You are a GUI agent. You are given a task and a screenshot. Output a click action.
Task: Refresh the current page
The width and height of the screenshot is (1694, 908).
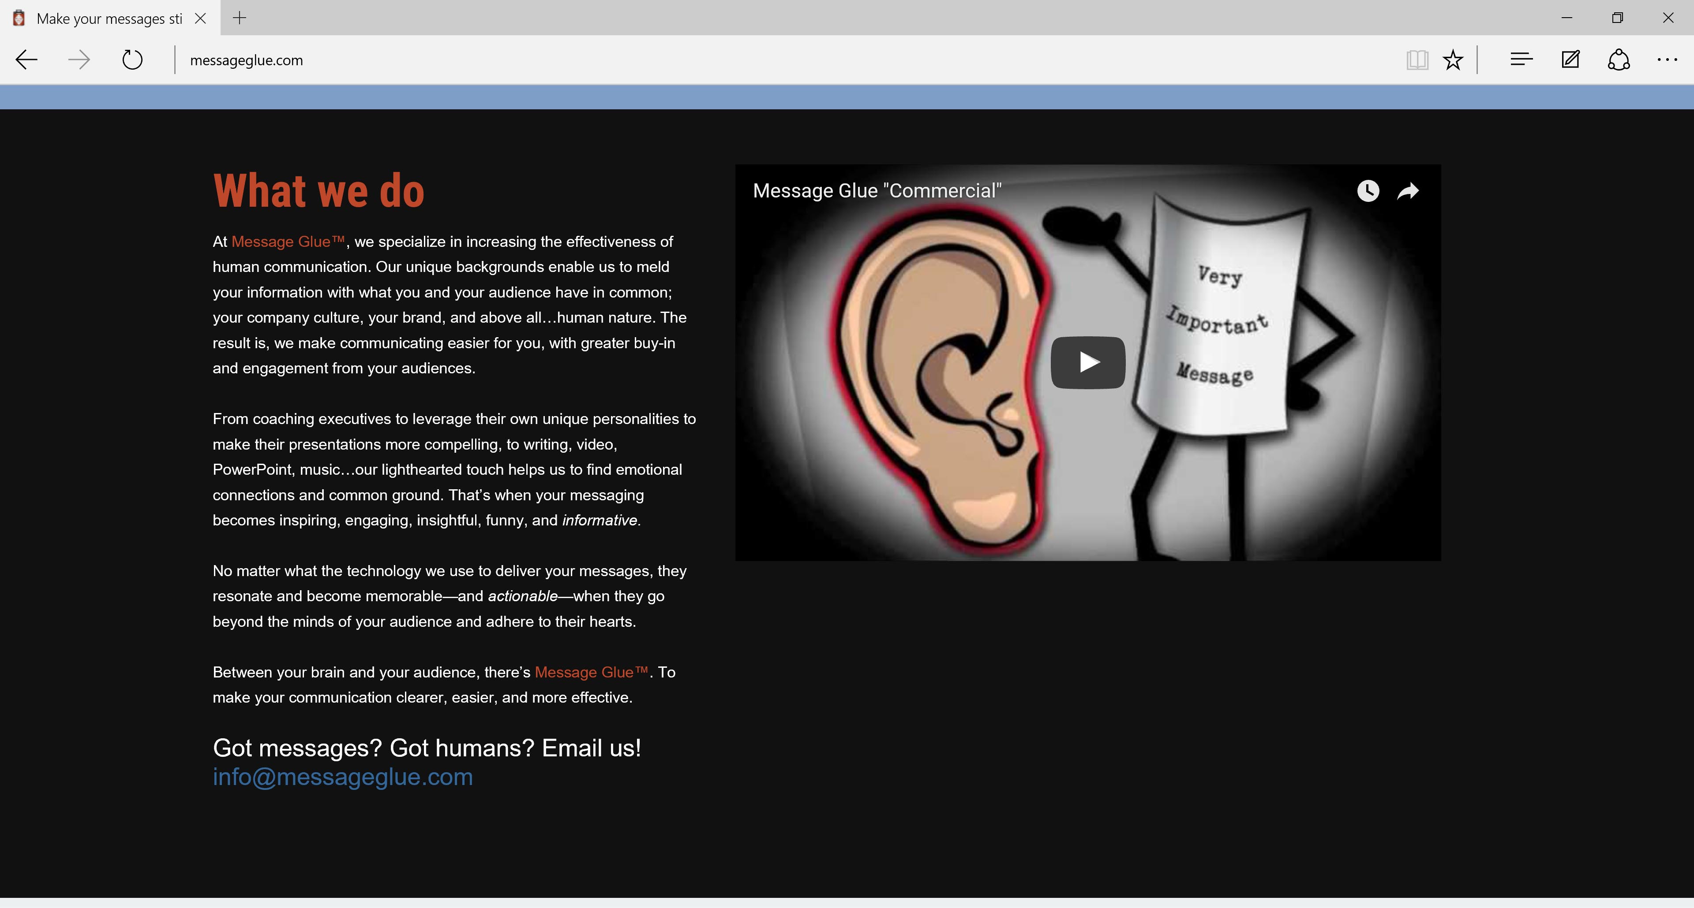[132, 60]
